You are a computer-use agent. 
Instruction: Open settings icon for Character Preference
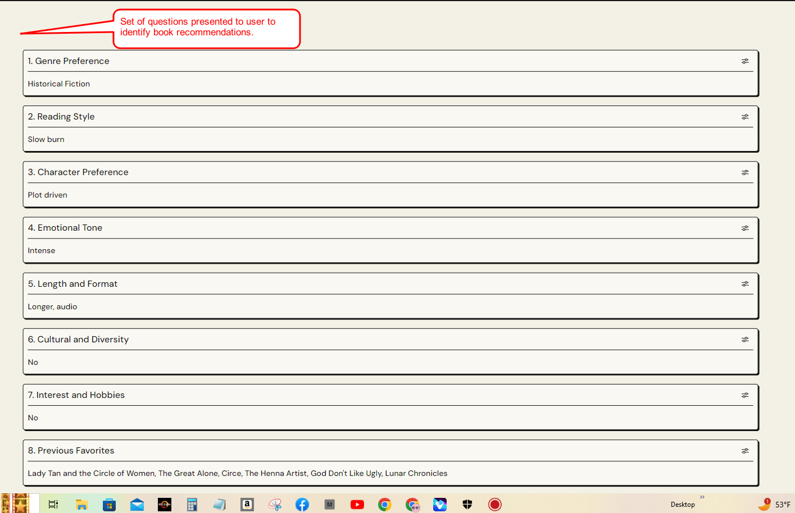[x=745, y=172]
